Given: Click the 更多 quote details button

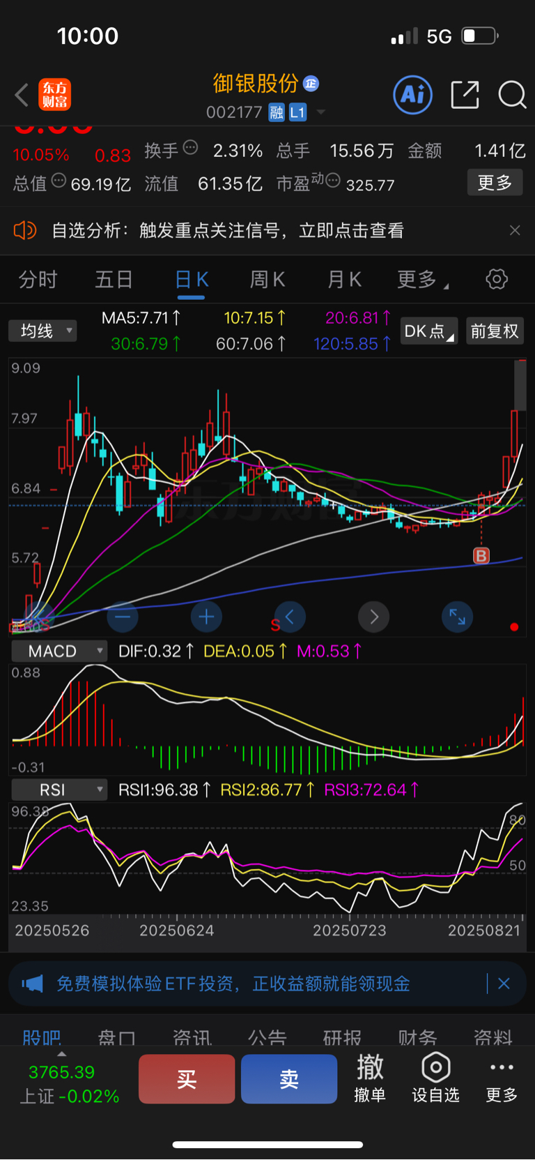Looking at the screenshot, I should click(495, 183).
